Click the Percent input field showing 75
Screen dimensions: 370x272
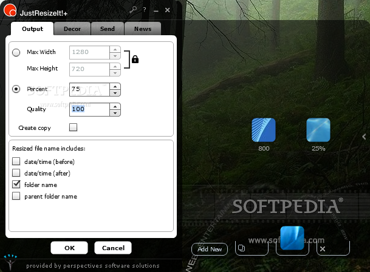click(x=89, y=89)
